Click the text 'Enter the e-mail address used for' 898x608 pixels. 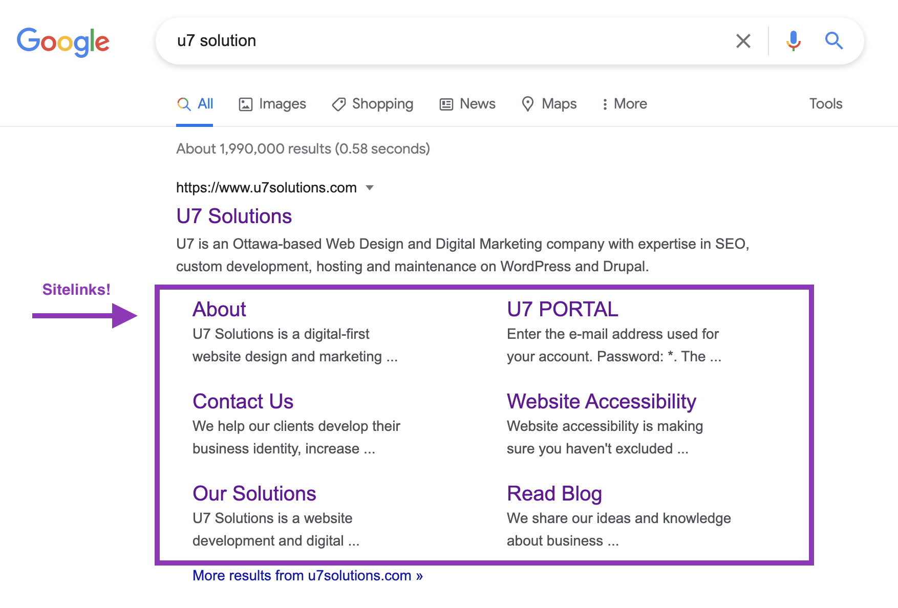pos(613,334)
